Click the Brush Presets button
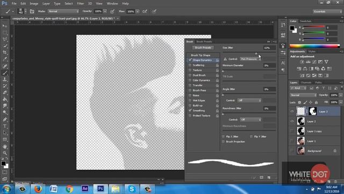Viewport: 344px width, 194px height. click(203, 48)
